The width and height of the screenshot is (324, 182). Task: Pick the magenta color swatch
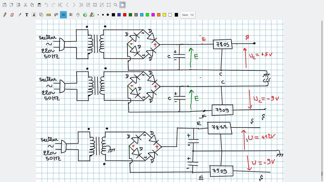(x=153, y=15)
